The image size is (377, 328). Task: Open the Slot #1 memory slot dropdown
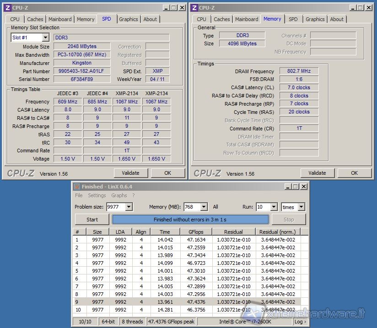45,38
